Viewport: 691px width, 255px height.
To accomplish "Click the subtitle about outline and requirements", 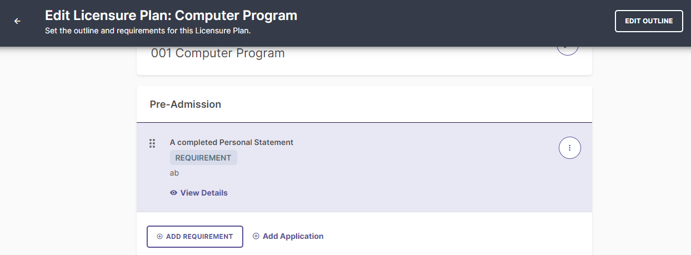I will point(148,31).
